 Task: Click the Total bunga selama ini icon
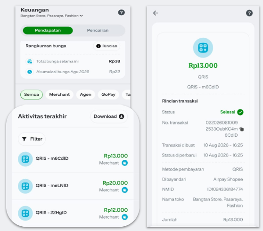30,61
